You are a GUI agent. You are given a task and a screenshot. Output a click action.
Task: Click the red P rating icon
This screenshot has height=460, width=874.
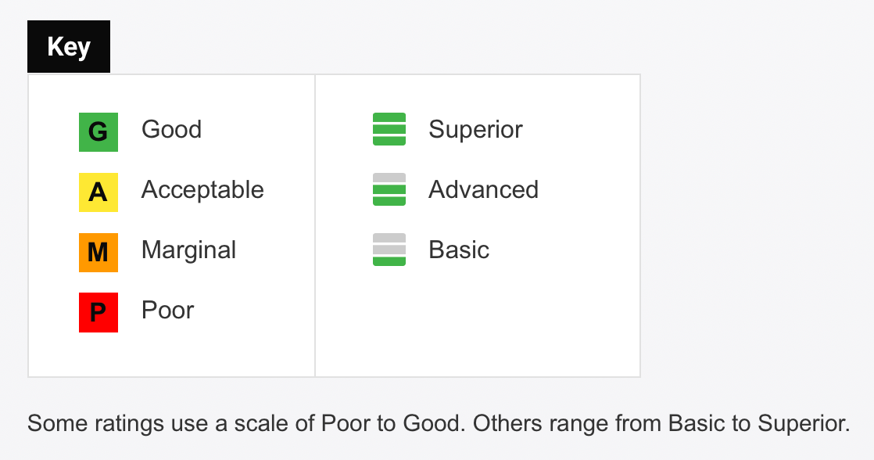[x=99, y=313]
